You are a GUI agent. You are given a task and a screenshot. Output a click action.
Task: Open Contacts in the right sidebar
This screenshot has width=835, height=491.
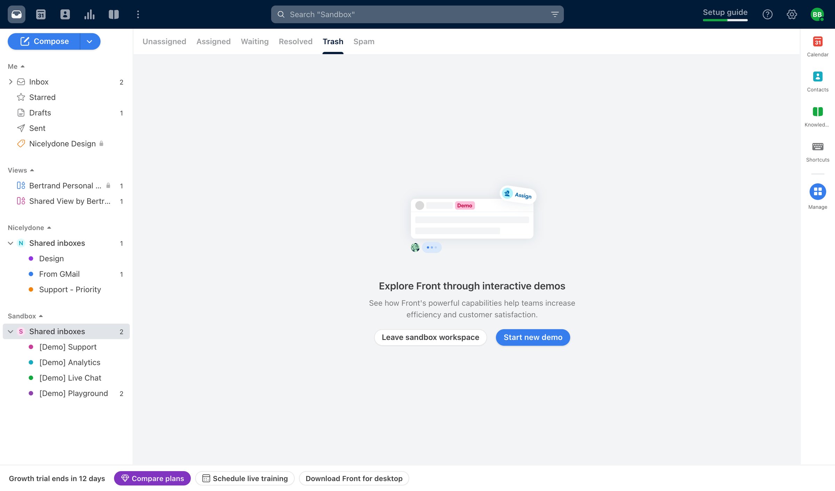click(818, 81)
